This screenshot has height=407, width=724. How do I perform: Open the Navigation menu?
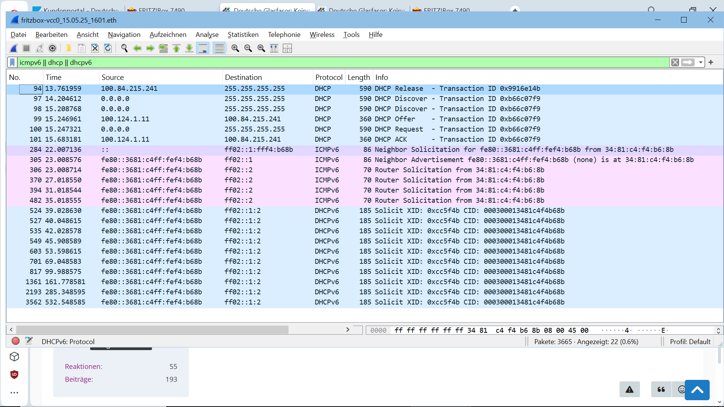[124, 35]
